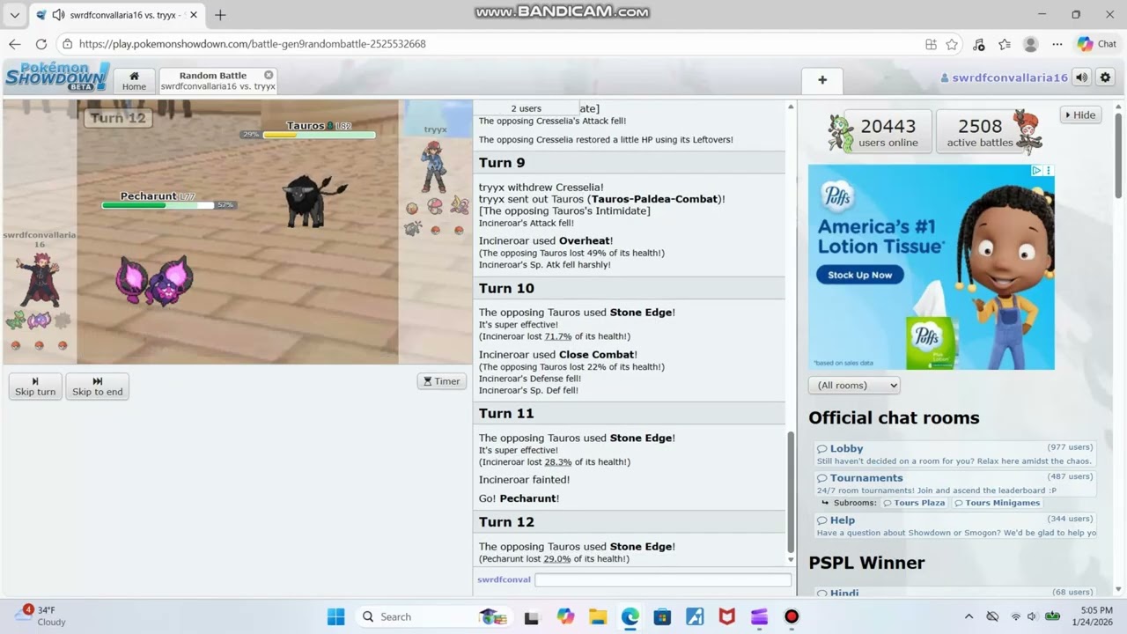1127x634 pixels.
Task: Select the Random Battle room tab
Action: pos(217,81)
